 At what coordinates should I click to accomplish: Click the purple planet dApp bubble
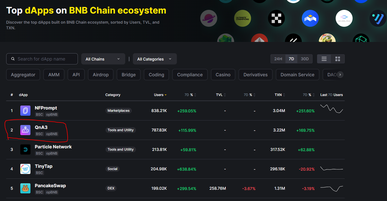(x=209, y=18)
